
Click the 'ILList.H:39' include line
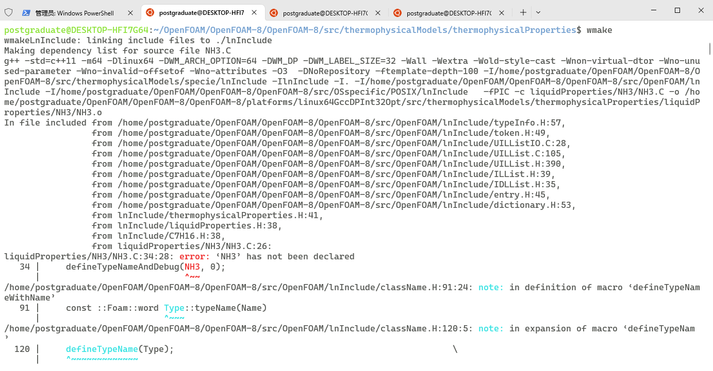pyautogui.click(x=324, y=174)
